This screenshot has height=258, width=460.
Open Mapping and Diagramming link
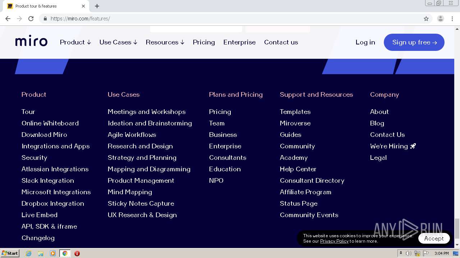click(x=149, y=169)
